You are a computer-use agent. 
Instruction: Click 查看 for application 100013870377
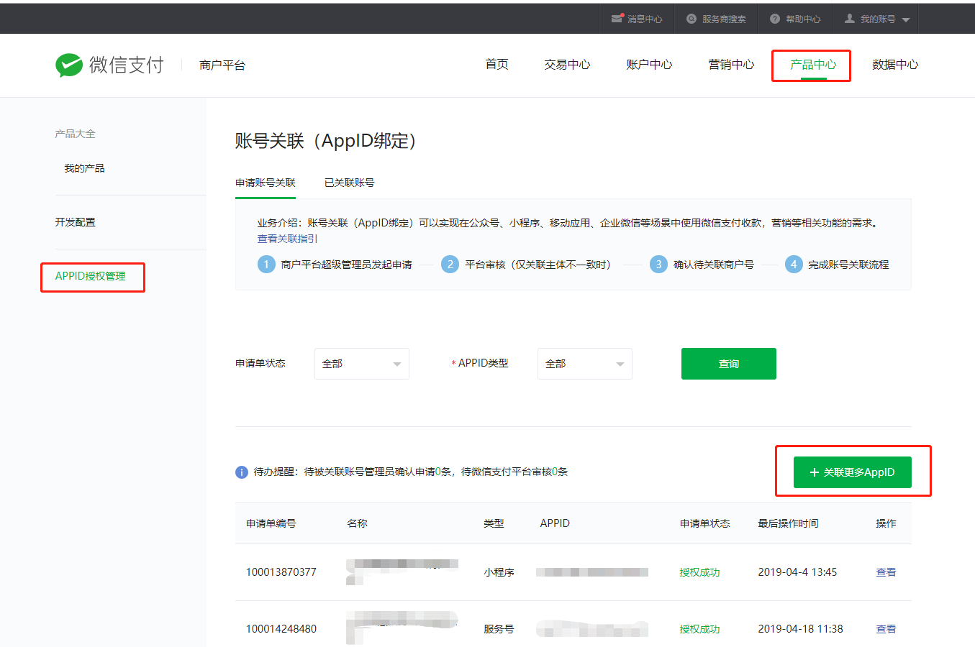click(x=886, y=572)
